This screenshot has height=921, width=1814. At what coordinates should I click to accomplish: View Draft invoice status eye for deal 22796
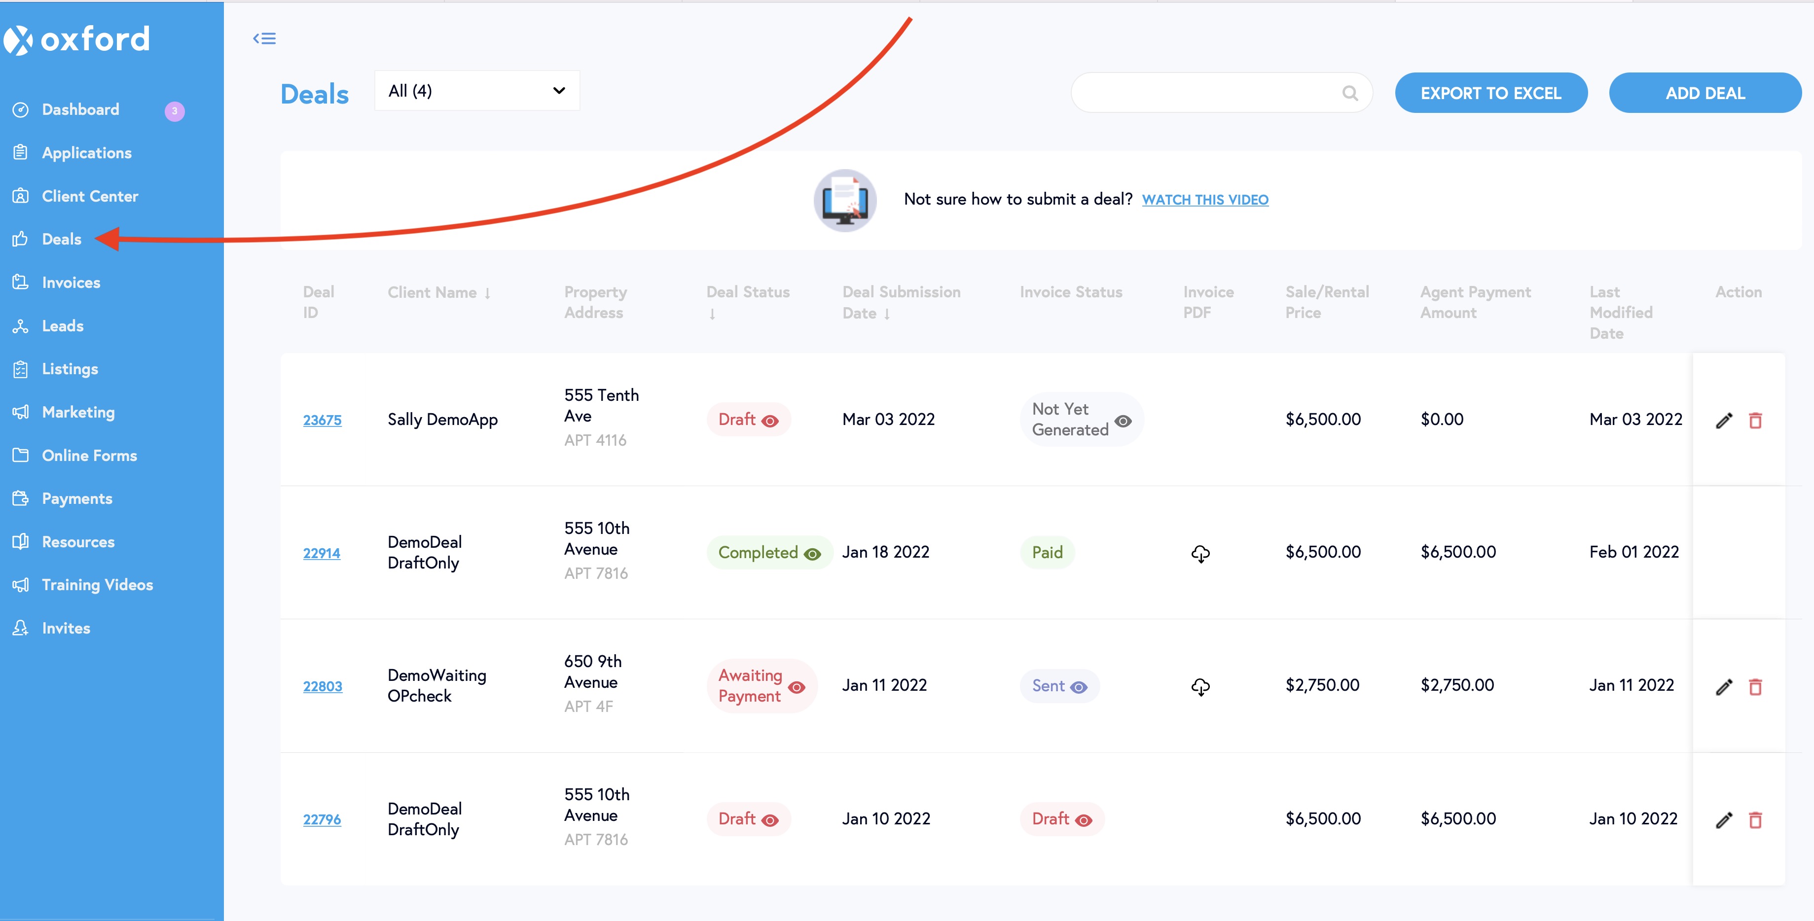pos(1084,820)
